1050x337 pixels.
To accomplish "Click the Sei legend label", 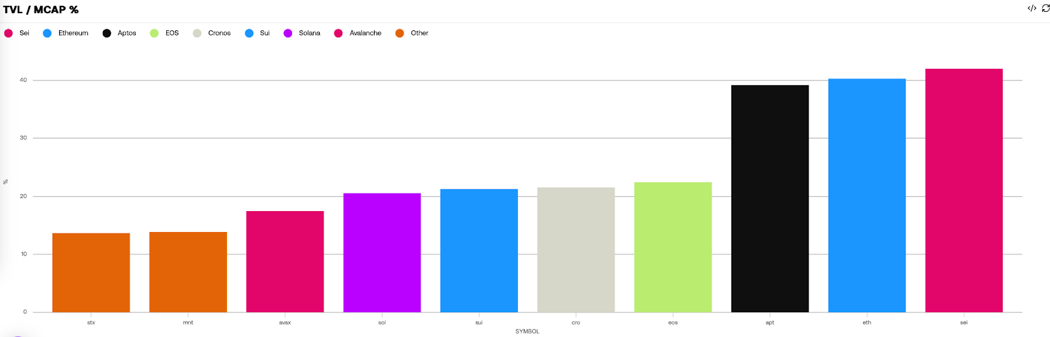I will (24, 33).
